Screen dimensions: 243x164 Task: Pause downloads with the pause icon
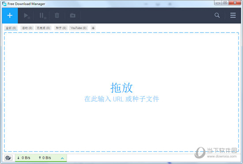[42, 15]
